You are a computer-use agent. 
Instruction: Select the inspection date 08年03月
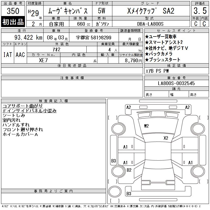click(57, 38)
